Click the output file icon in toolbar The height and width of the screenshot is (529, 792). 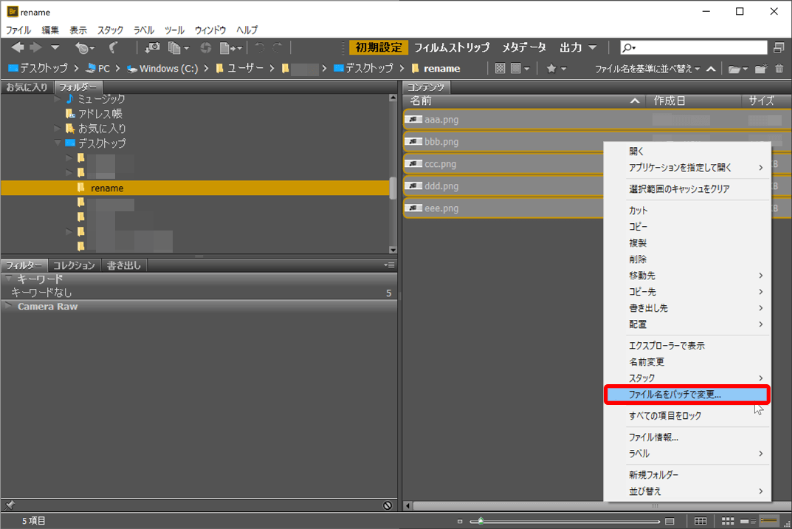pyautogui.click(x=231, y=48)
